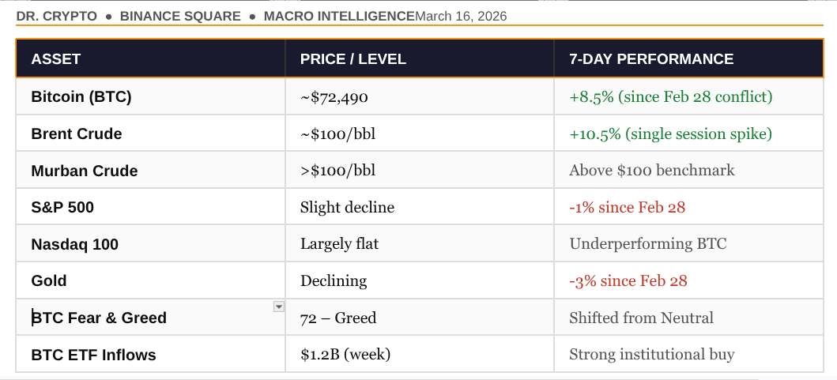Viewport: 837px width, 380px height.
Task: Click the ~$72,490 Bitcoin price cell
Action: click(334, 97)
